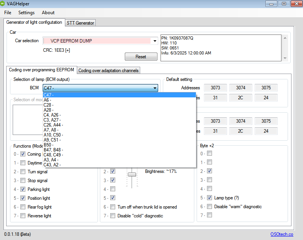This screenshot has width=303, height=240.
Task: Open the Settings menu
Action: coord(26,13)
